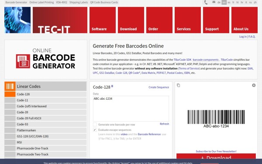262x164 pixels.
Task: Open the Services menu tile
Action: pyautogui.click(x=188, y=20)
